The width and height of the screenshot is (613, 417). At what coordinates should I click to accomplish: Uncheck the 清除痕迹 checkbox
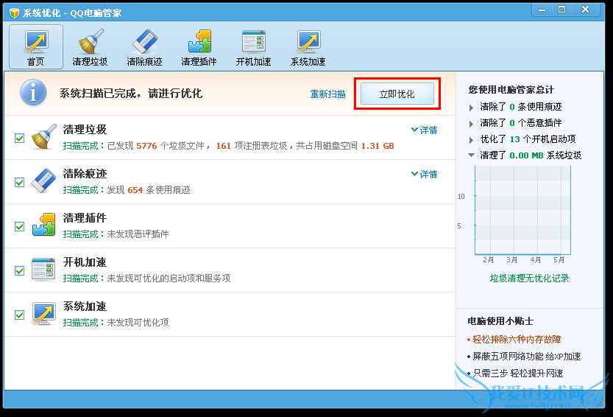tap(20, 183)
